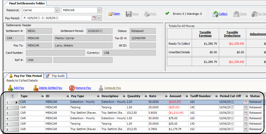The height and width of the screenshot is (134, 266).
Task: Expand the MENCAR resource ID dropdown
Action: (x=99, y=10)
